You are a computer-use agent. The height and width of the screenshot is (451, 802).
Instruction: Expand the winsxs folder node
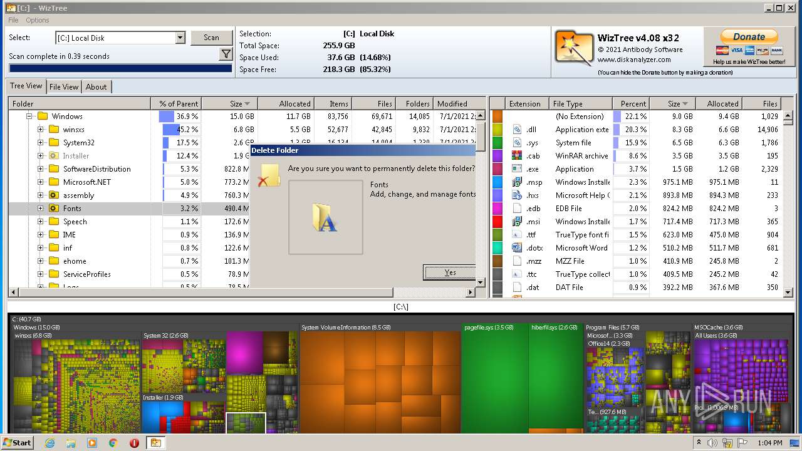click(x=40, y=129)
